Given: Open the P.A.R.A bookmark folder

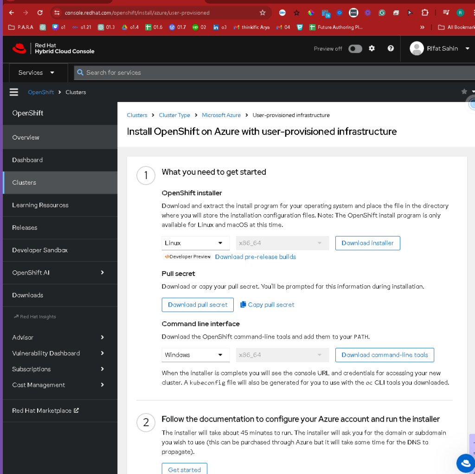Looking at the screenshot, I should (x=20, y=27).
